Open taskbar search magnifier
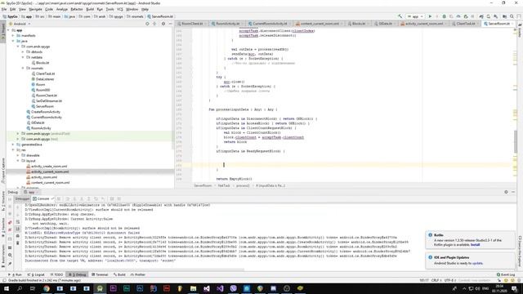 [x=20, y=288]
